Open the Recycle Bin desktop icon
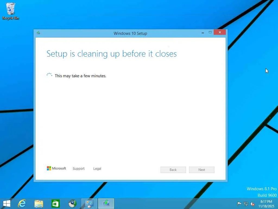The image size is (278, 209). point(11,11)
